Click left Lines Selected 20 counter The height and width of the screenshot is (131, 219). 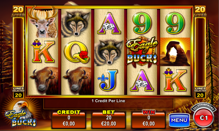coord(18,92)
